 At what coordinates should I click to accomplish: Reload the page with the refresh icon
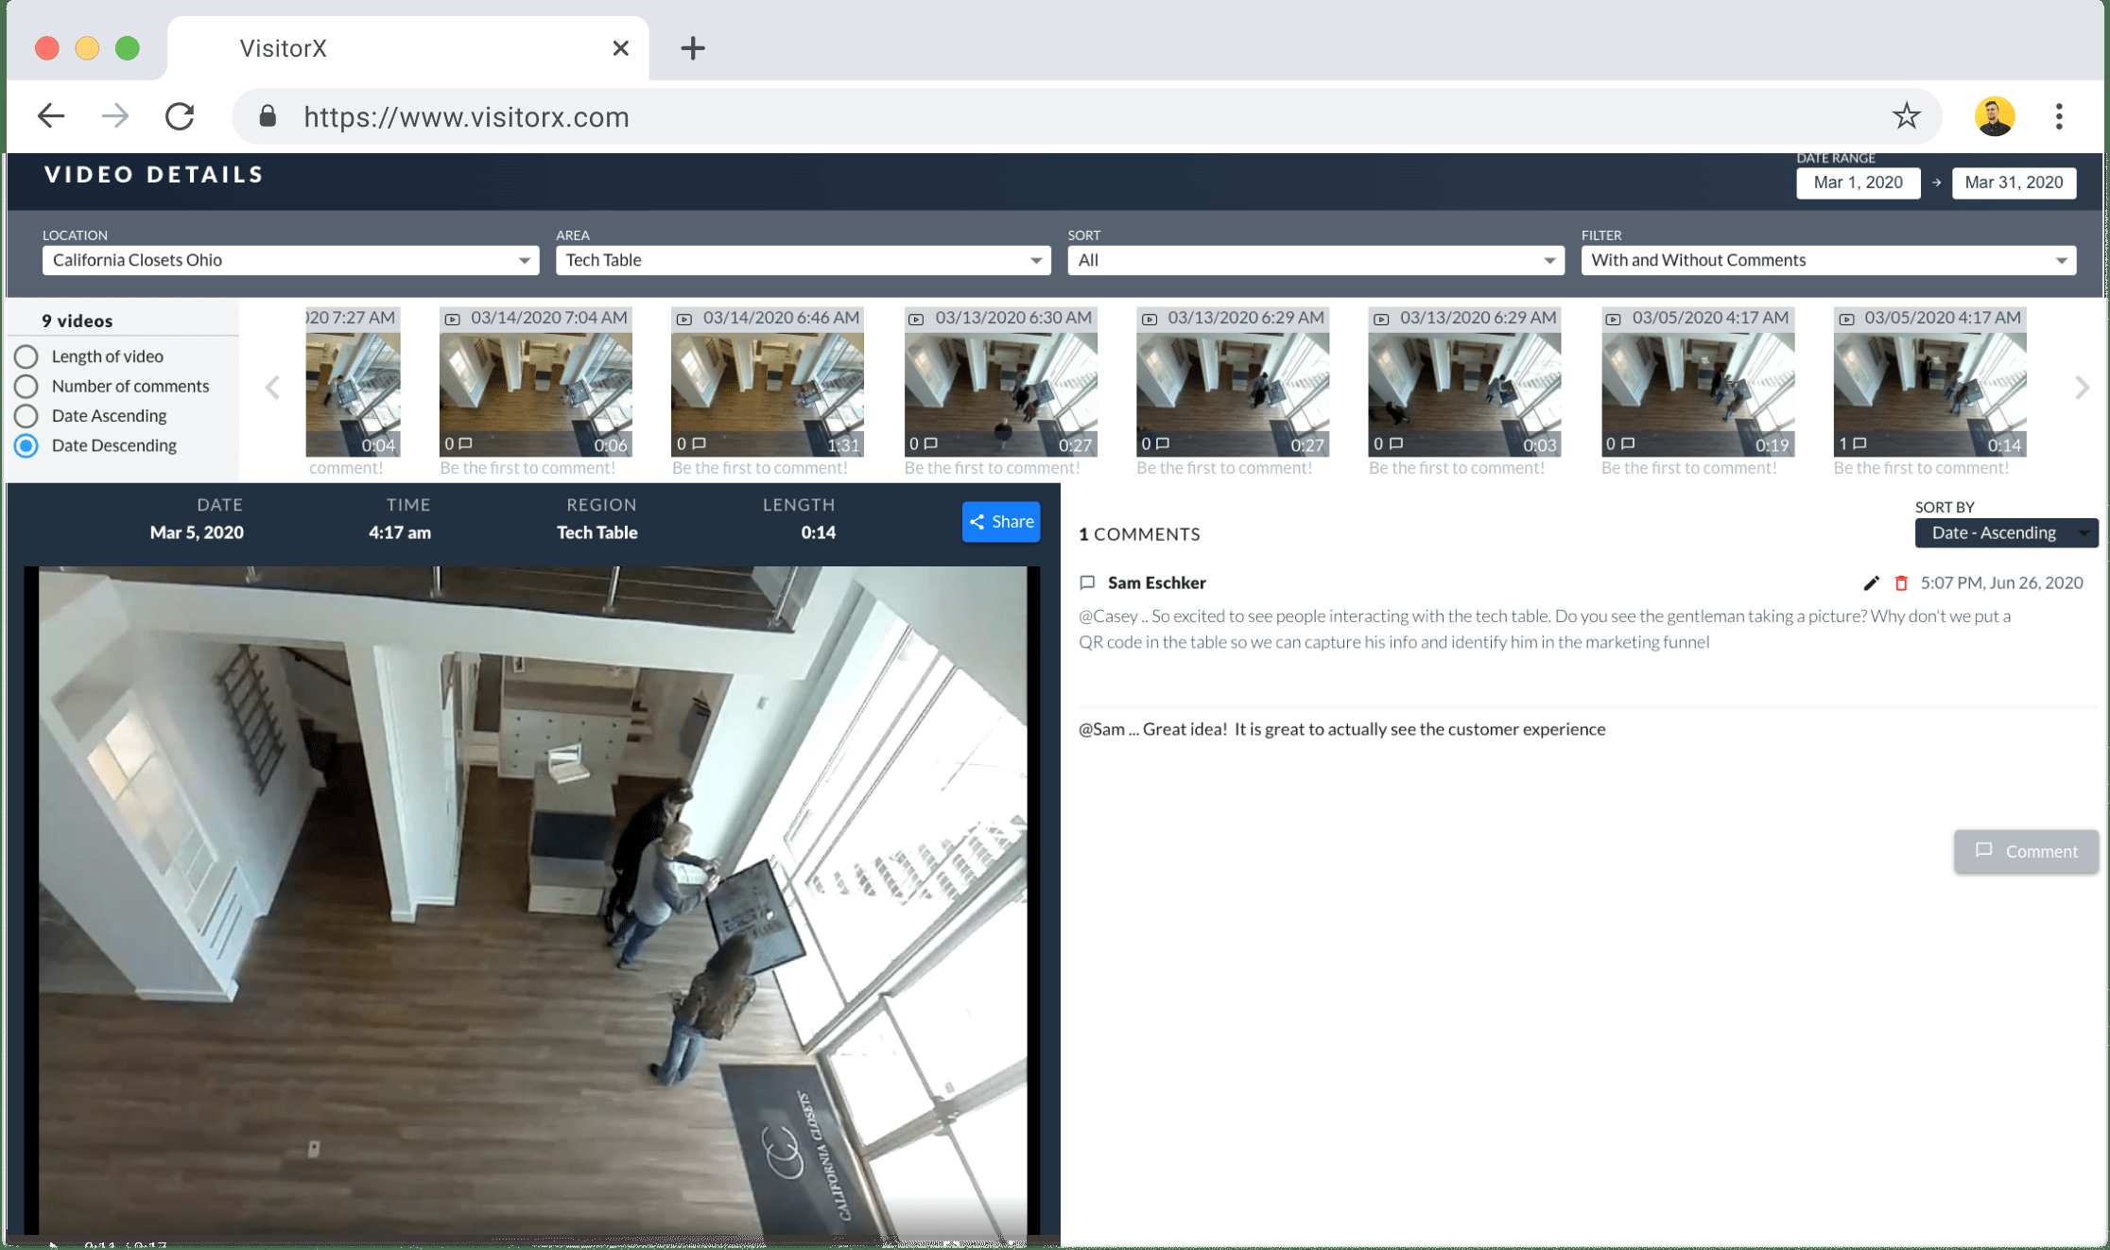pos(180,116)
